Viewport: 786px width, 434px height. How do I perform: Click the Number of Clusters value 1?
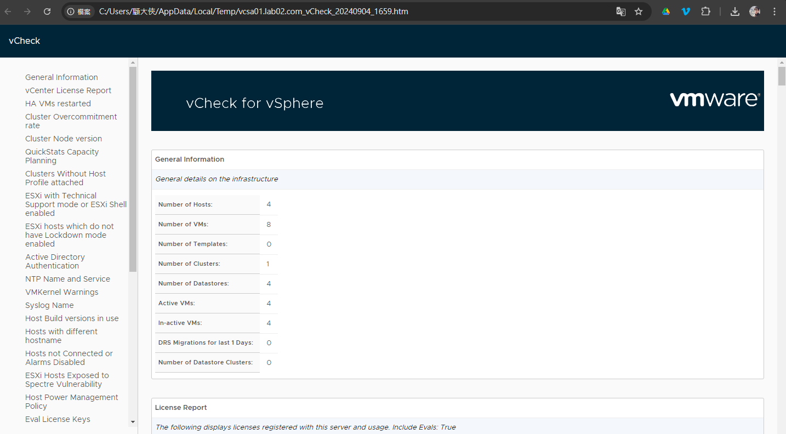point(268,264)
